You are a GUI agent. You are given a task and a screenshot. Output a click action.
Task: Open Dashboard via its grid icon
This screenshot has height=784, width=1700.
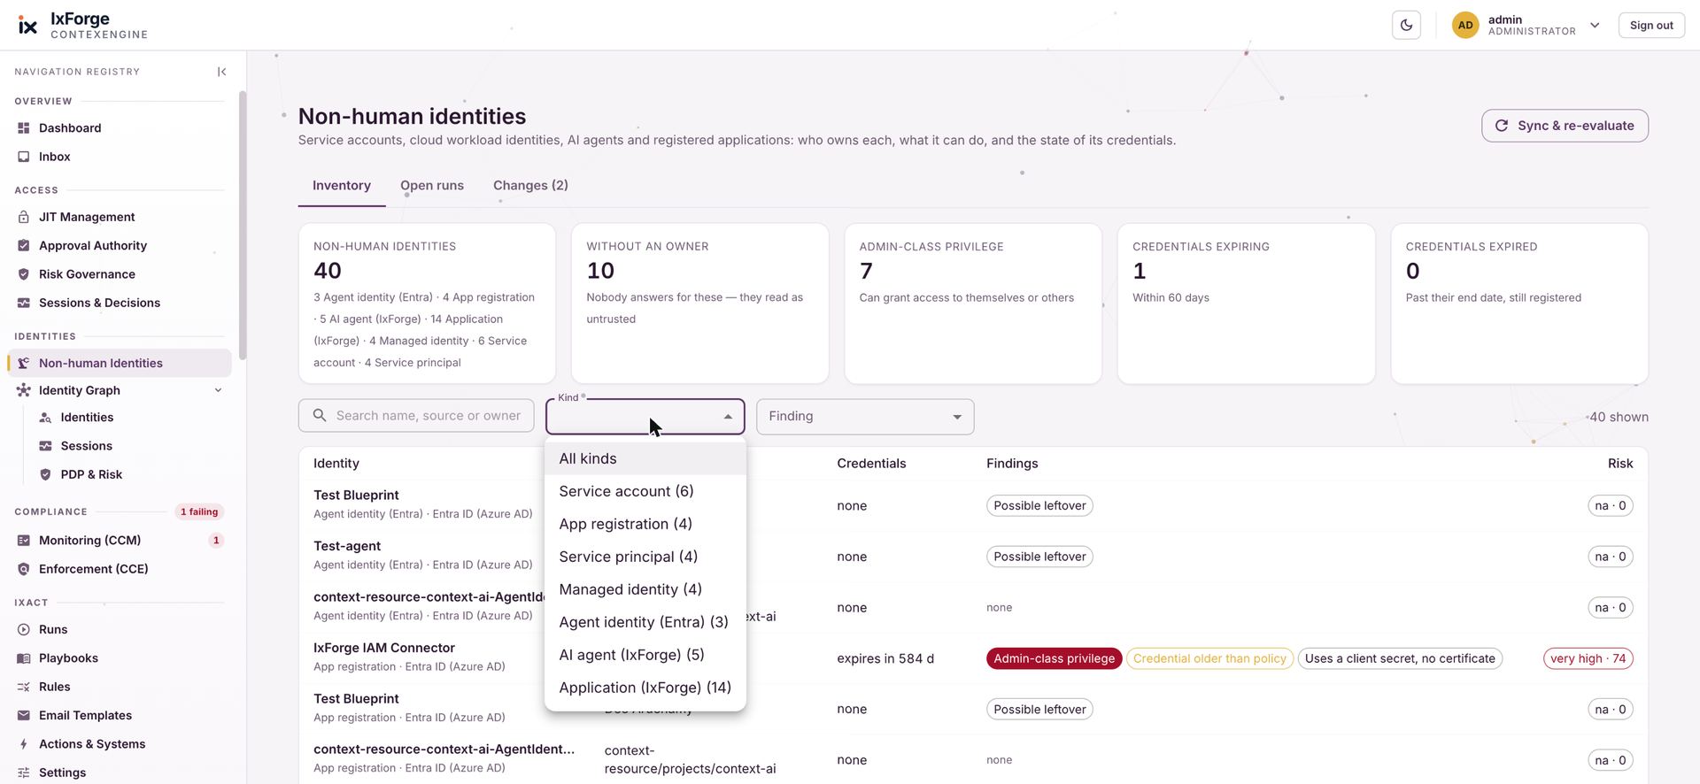[x=24, y=128]
